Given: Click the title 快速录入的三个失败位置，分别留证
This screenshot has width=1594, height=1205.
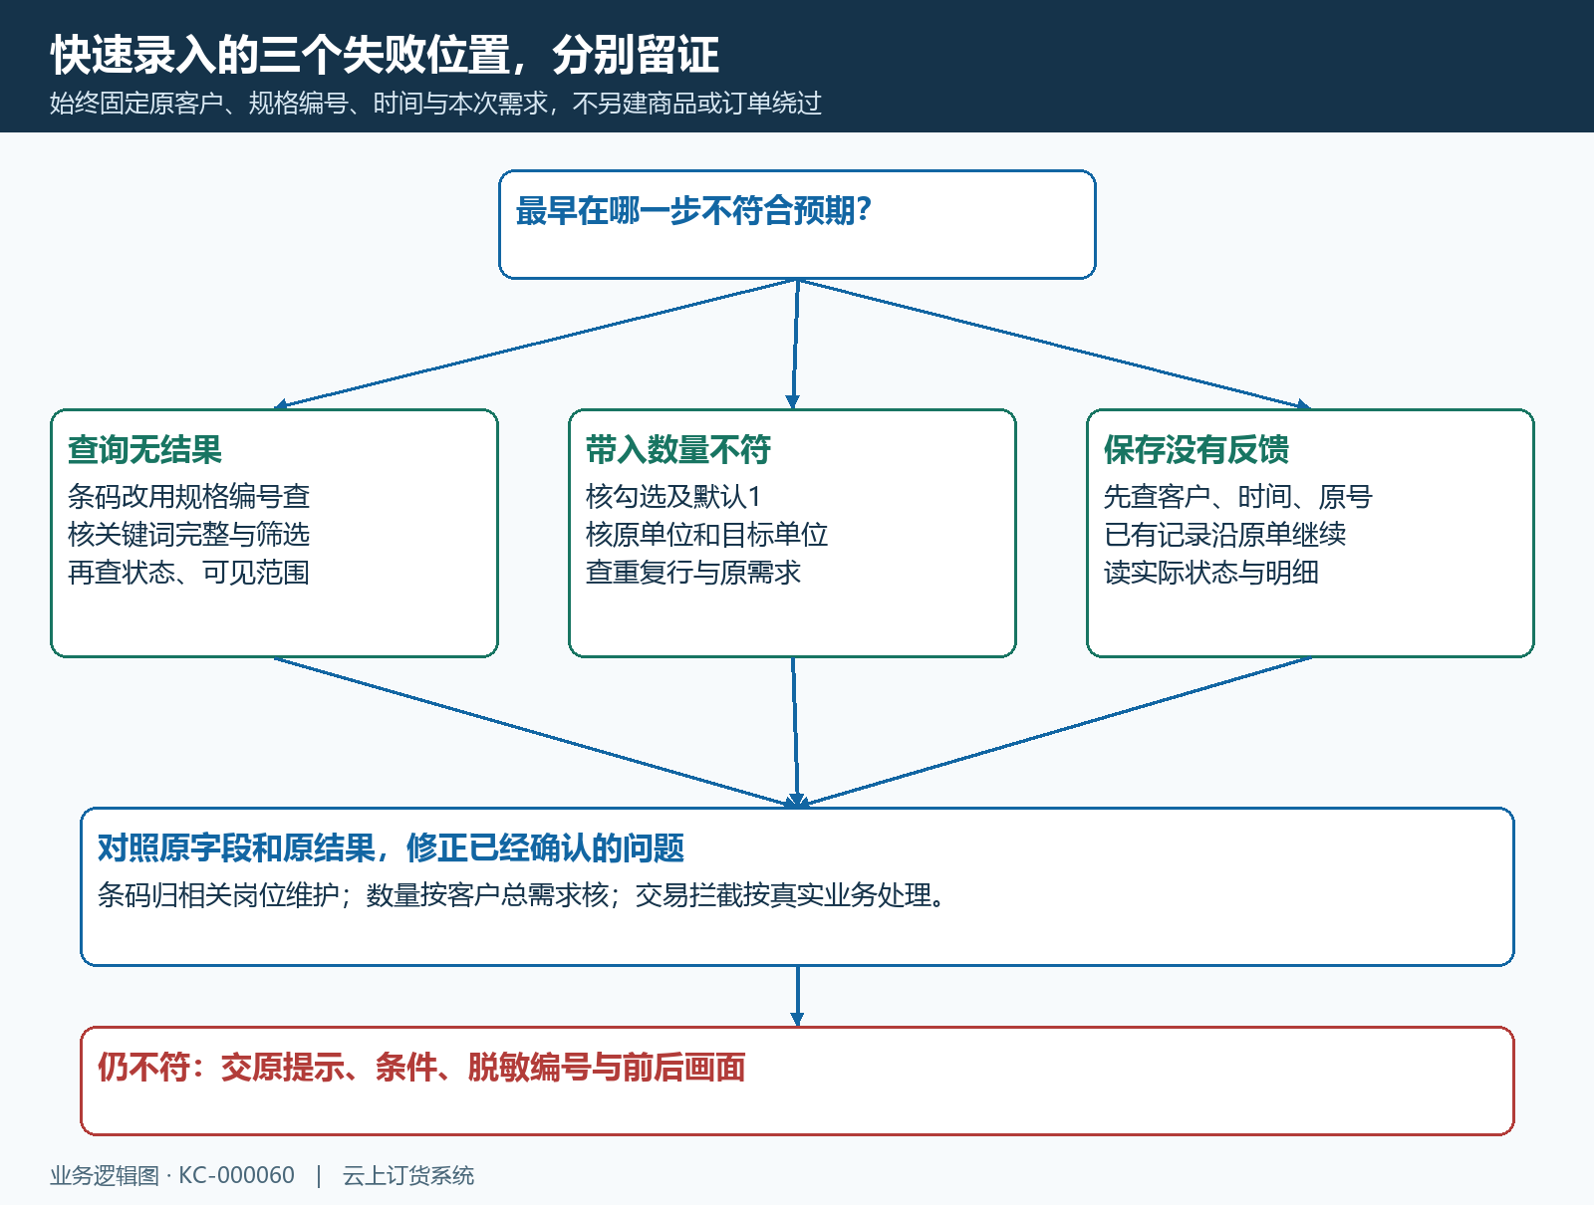Looking at the screenshot, I should pos(385,55).
